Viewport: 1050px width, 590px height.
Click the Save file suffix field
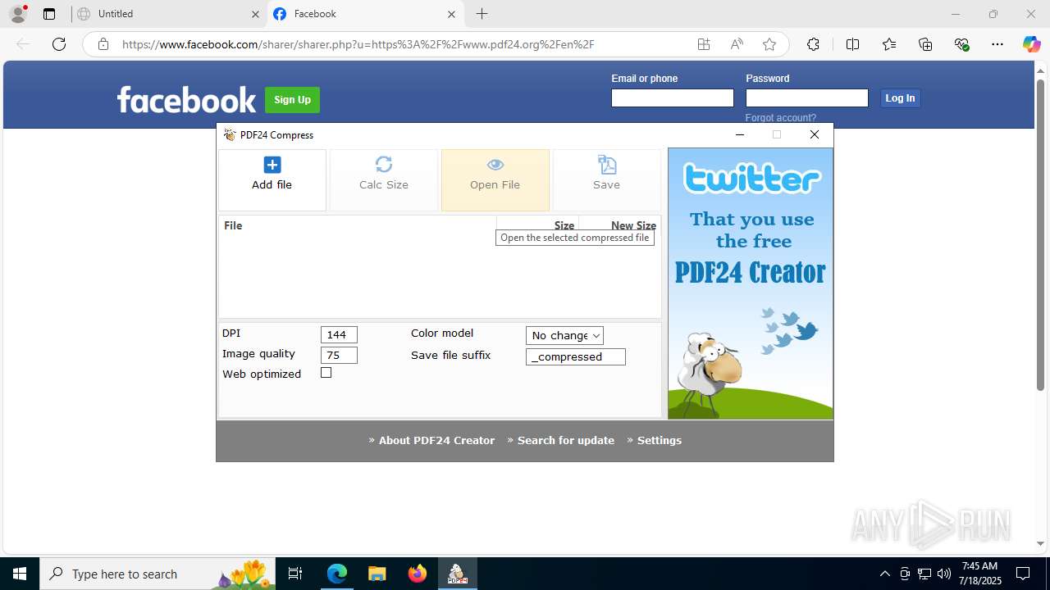tap(575, 356)
